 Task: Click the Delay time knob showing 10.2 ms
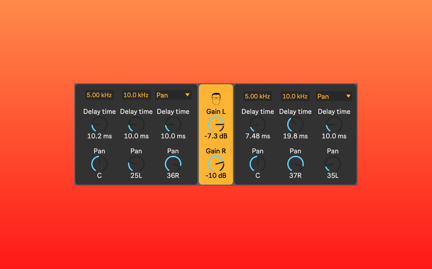[99, 124]
